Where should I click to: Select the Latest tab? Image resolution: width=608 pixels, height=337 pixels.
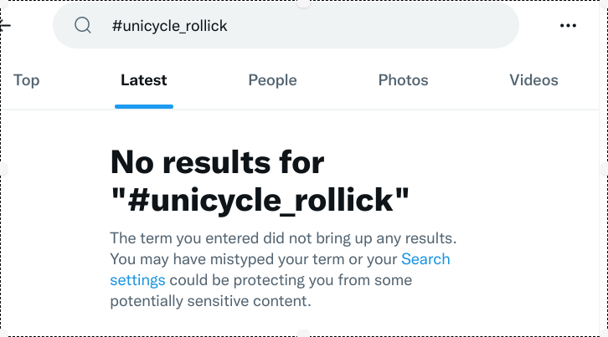[x=143, y=80]
